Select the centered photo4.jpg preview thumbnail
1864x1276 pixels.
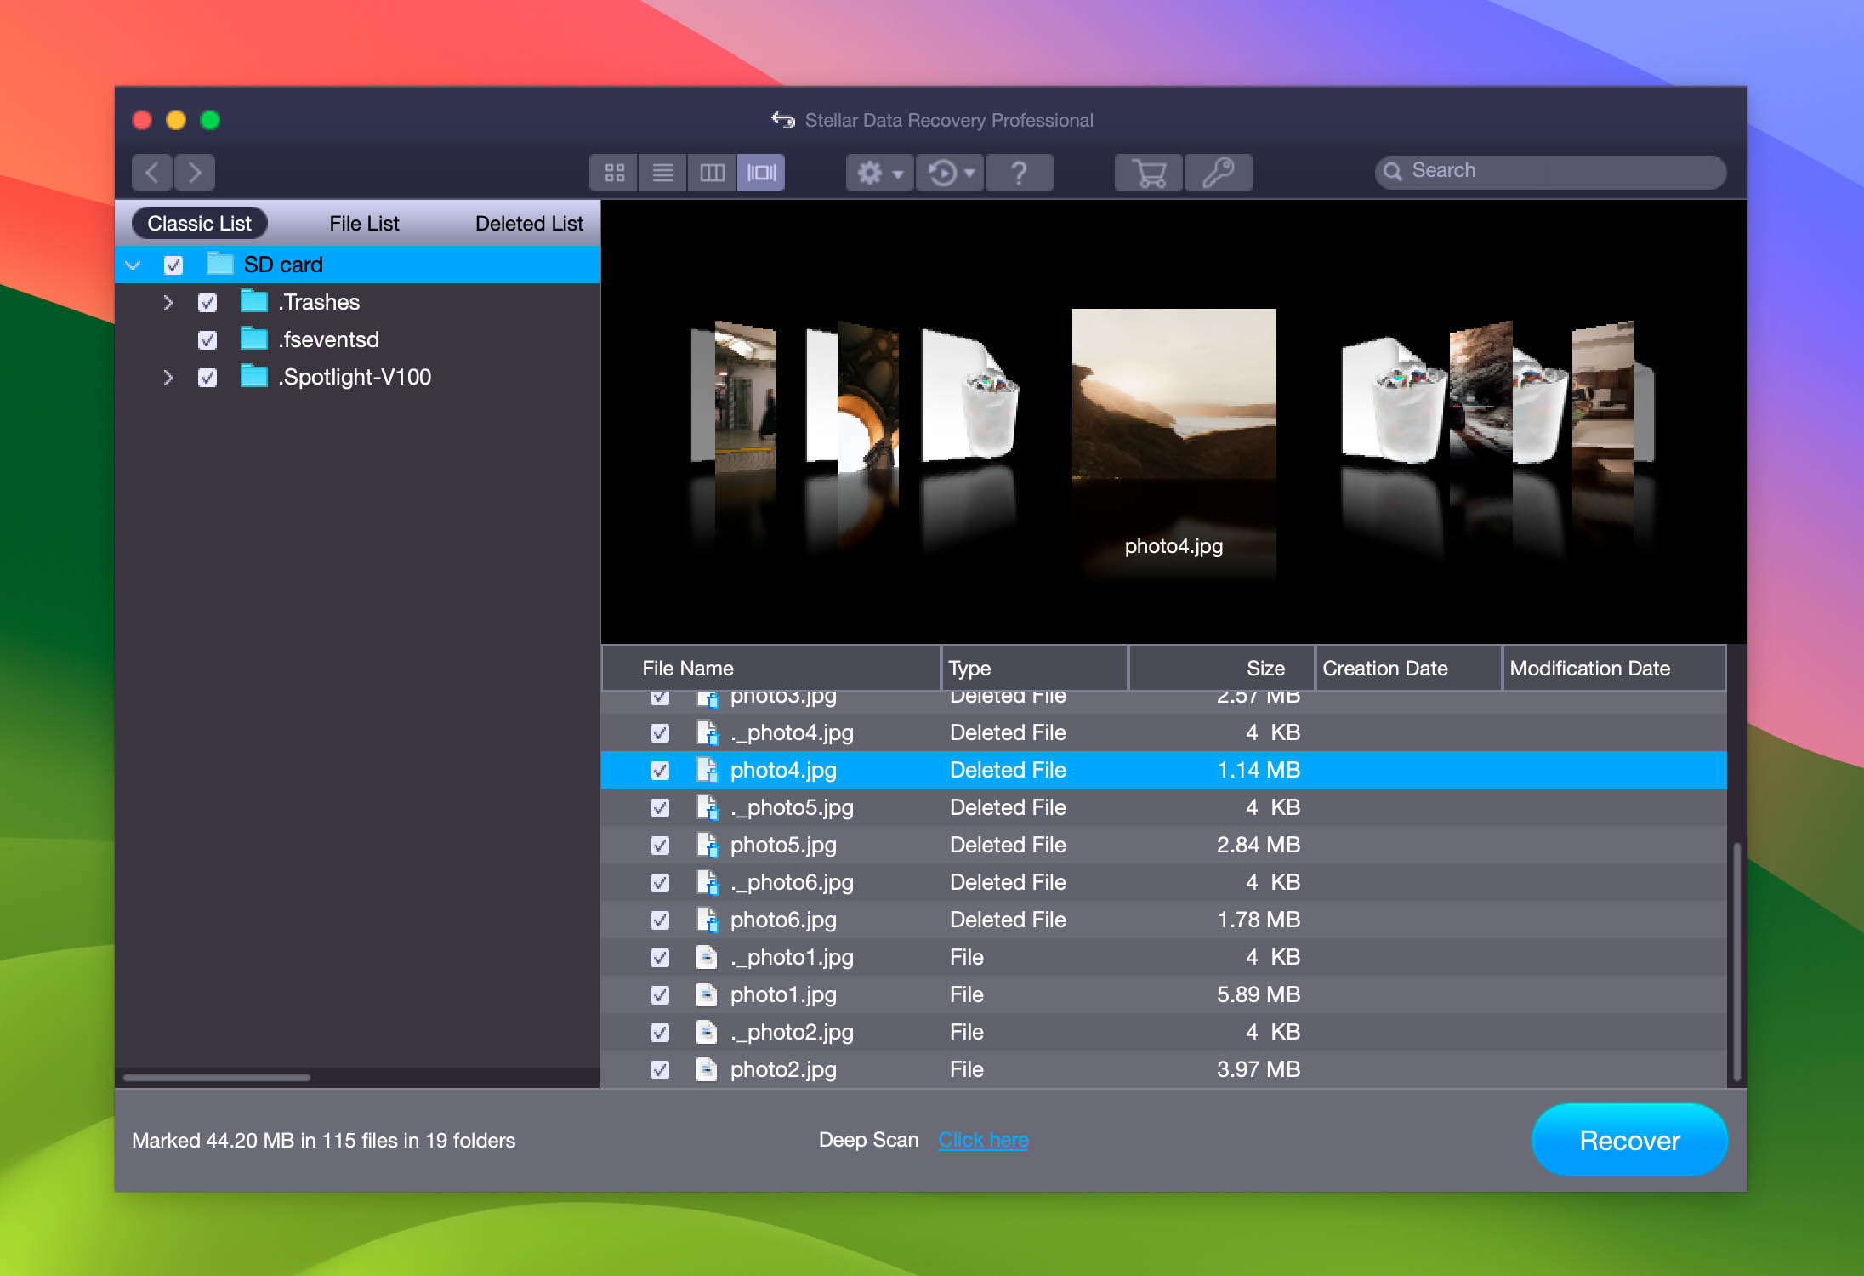(1174, 394)
